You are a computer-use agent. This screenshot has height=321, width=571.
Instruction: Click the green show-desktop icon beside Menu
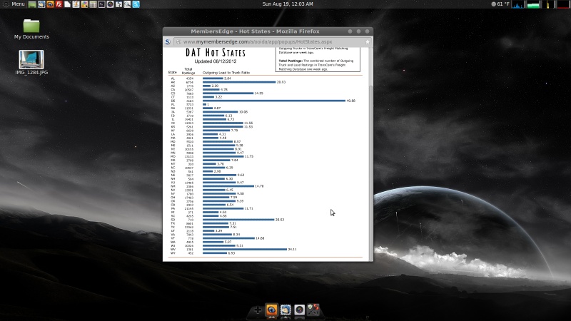pos(32,4)
